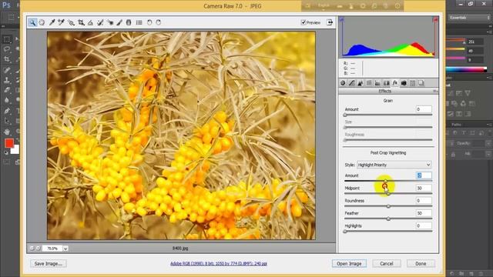This screenshot has width=493, height=277.
Task: Open the vignette Style dropdown
Action: 394,165
